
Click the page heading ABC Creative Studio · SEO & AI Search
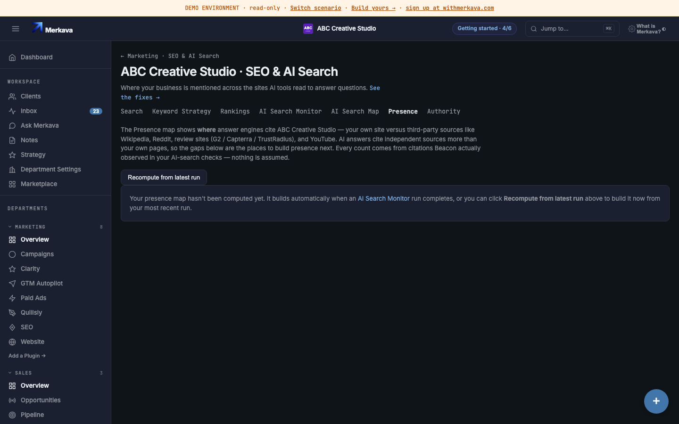point(230,72)
